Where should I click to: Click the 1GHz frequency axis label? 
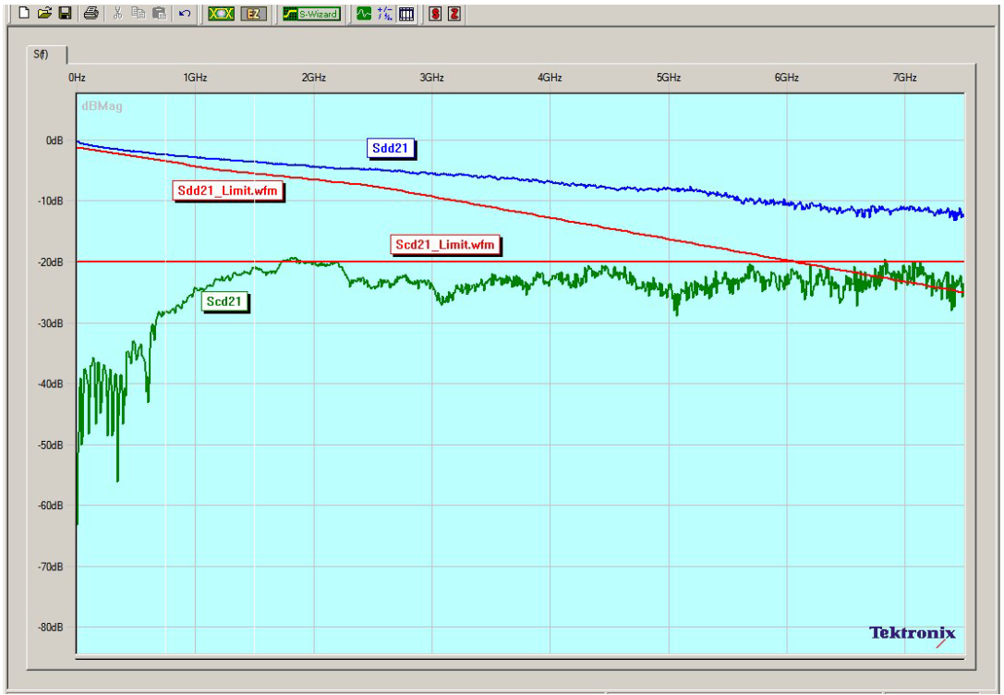pos(195,78)
